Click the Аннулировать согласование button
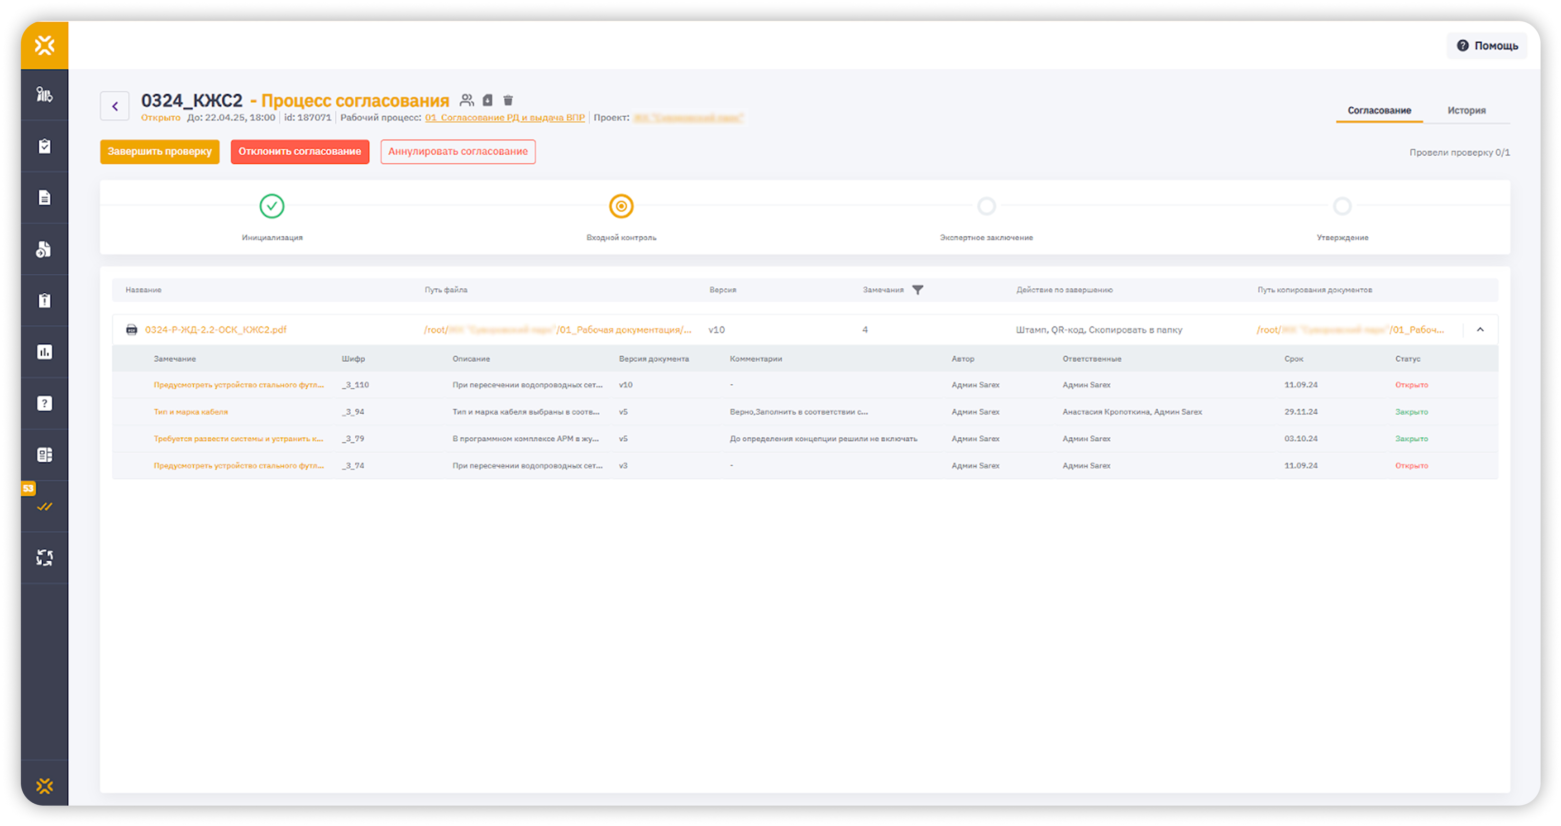This screenshot has height=826, width=1561. coord(457,151)
